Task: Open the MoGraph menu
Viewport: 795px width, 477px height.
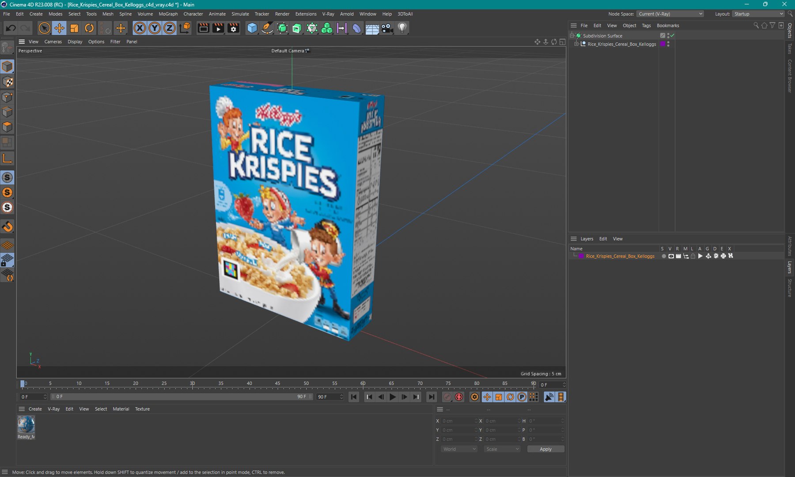Action: (168, 14)
